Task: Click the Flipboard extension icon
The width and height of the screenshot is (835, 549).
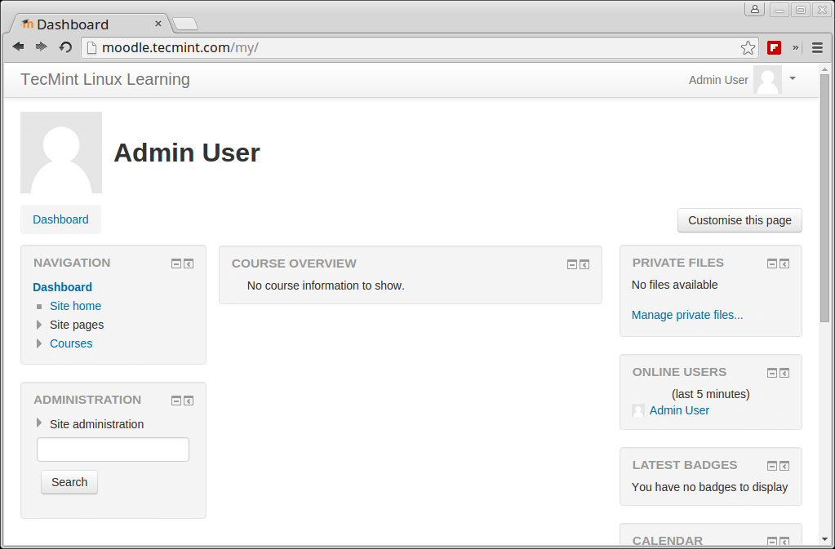Action: pyautogui.click(x=774, y=48)
